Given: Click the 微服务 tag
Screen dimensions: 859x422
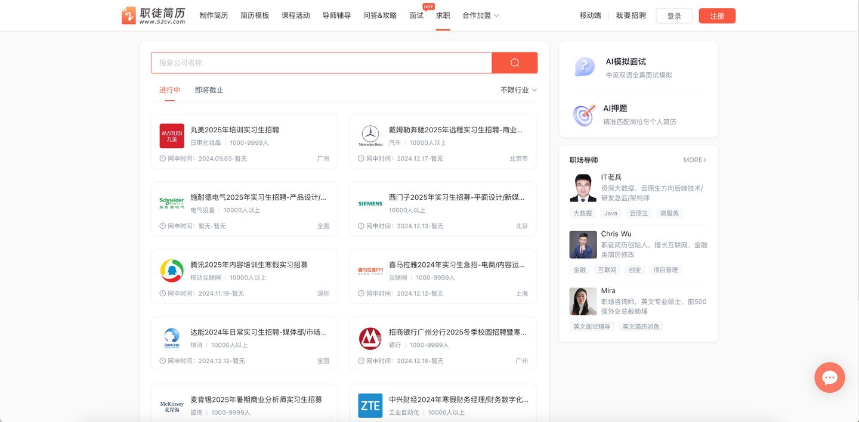Looking at the screenshot, I should tap(669, 213).
